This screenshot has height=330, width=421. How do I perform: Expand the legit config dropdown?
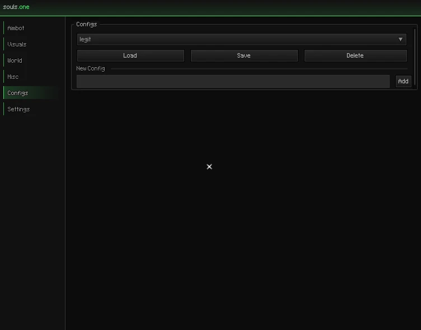point(241,40)
